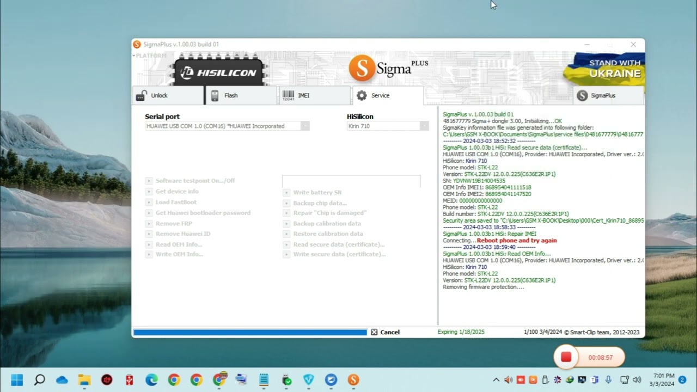Image resolution: width=697 pixels, height=392 pixels.
Task: Open the Unlock tab
Action: (168, 95)
